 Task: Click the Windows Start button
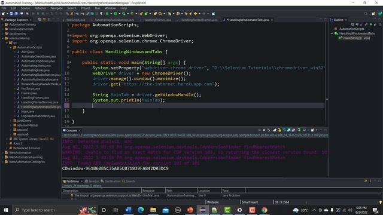tap(6, 210)
